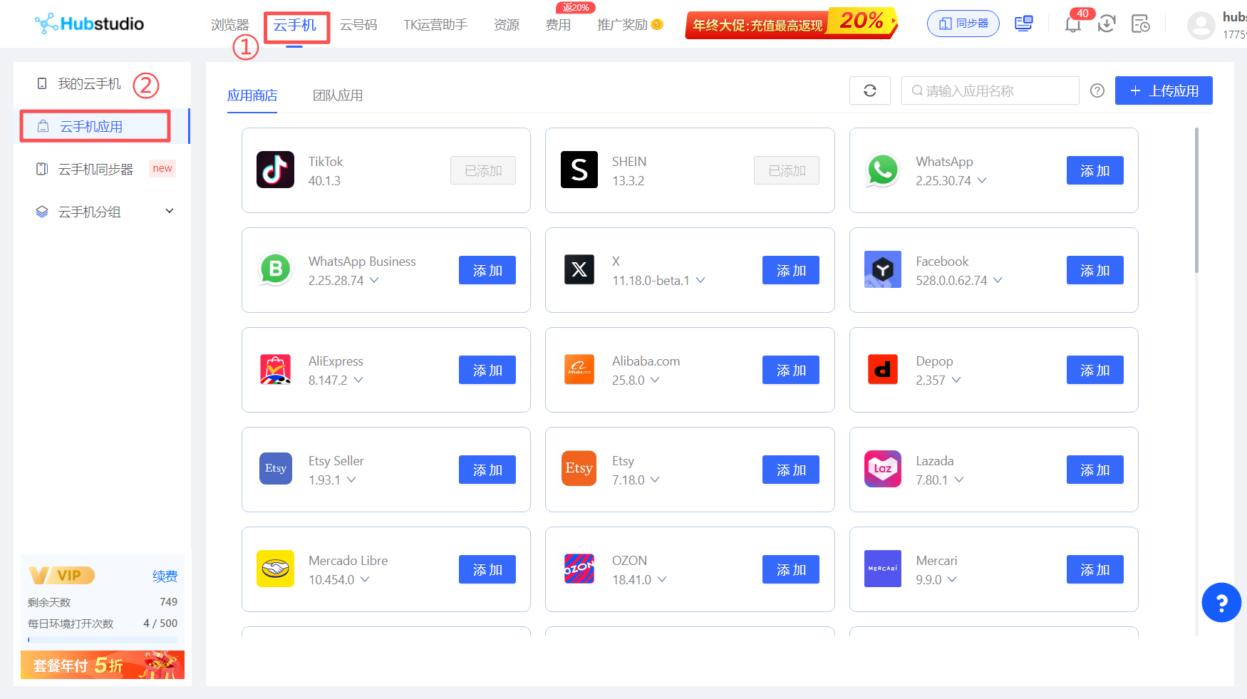
Task: Switch to the 团队应用 tab
Action: [338, 95]
